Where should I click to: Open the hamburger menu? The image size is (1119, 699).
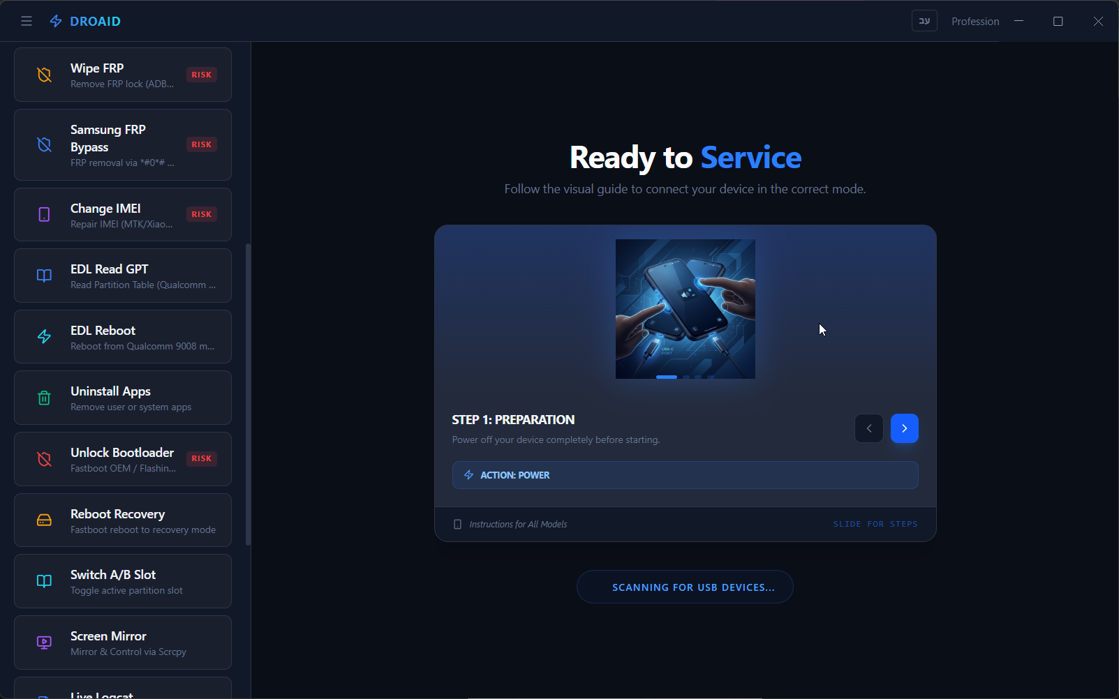click(27, 21)
